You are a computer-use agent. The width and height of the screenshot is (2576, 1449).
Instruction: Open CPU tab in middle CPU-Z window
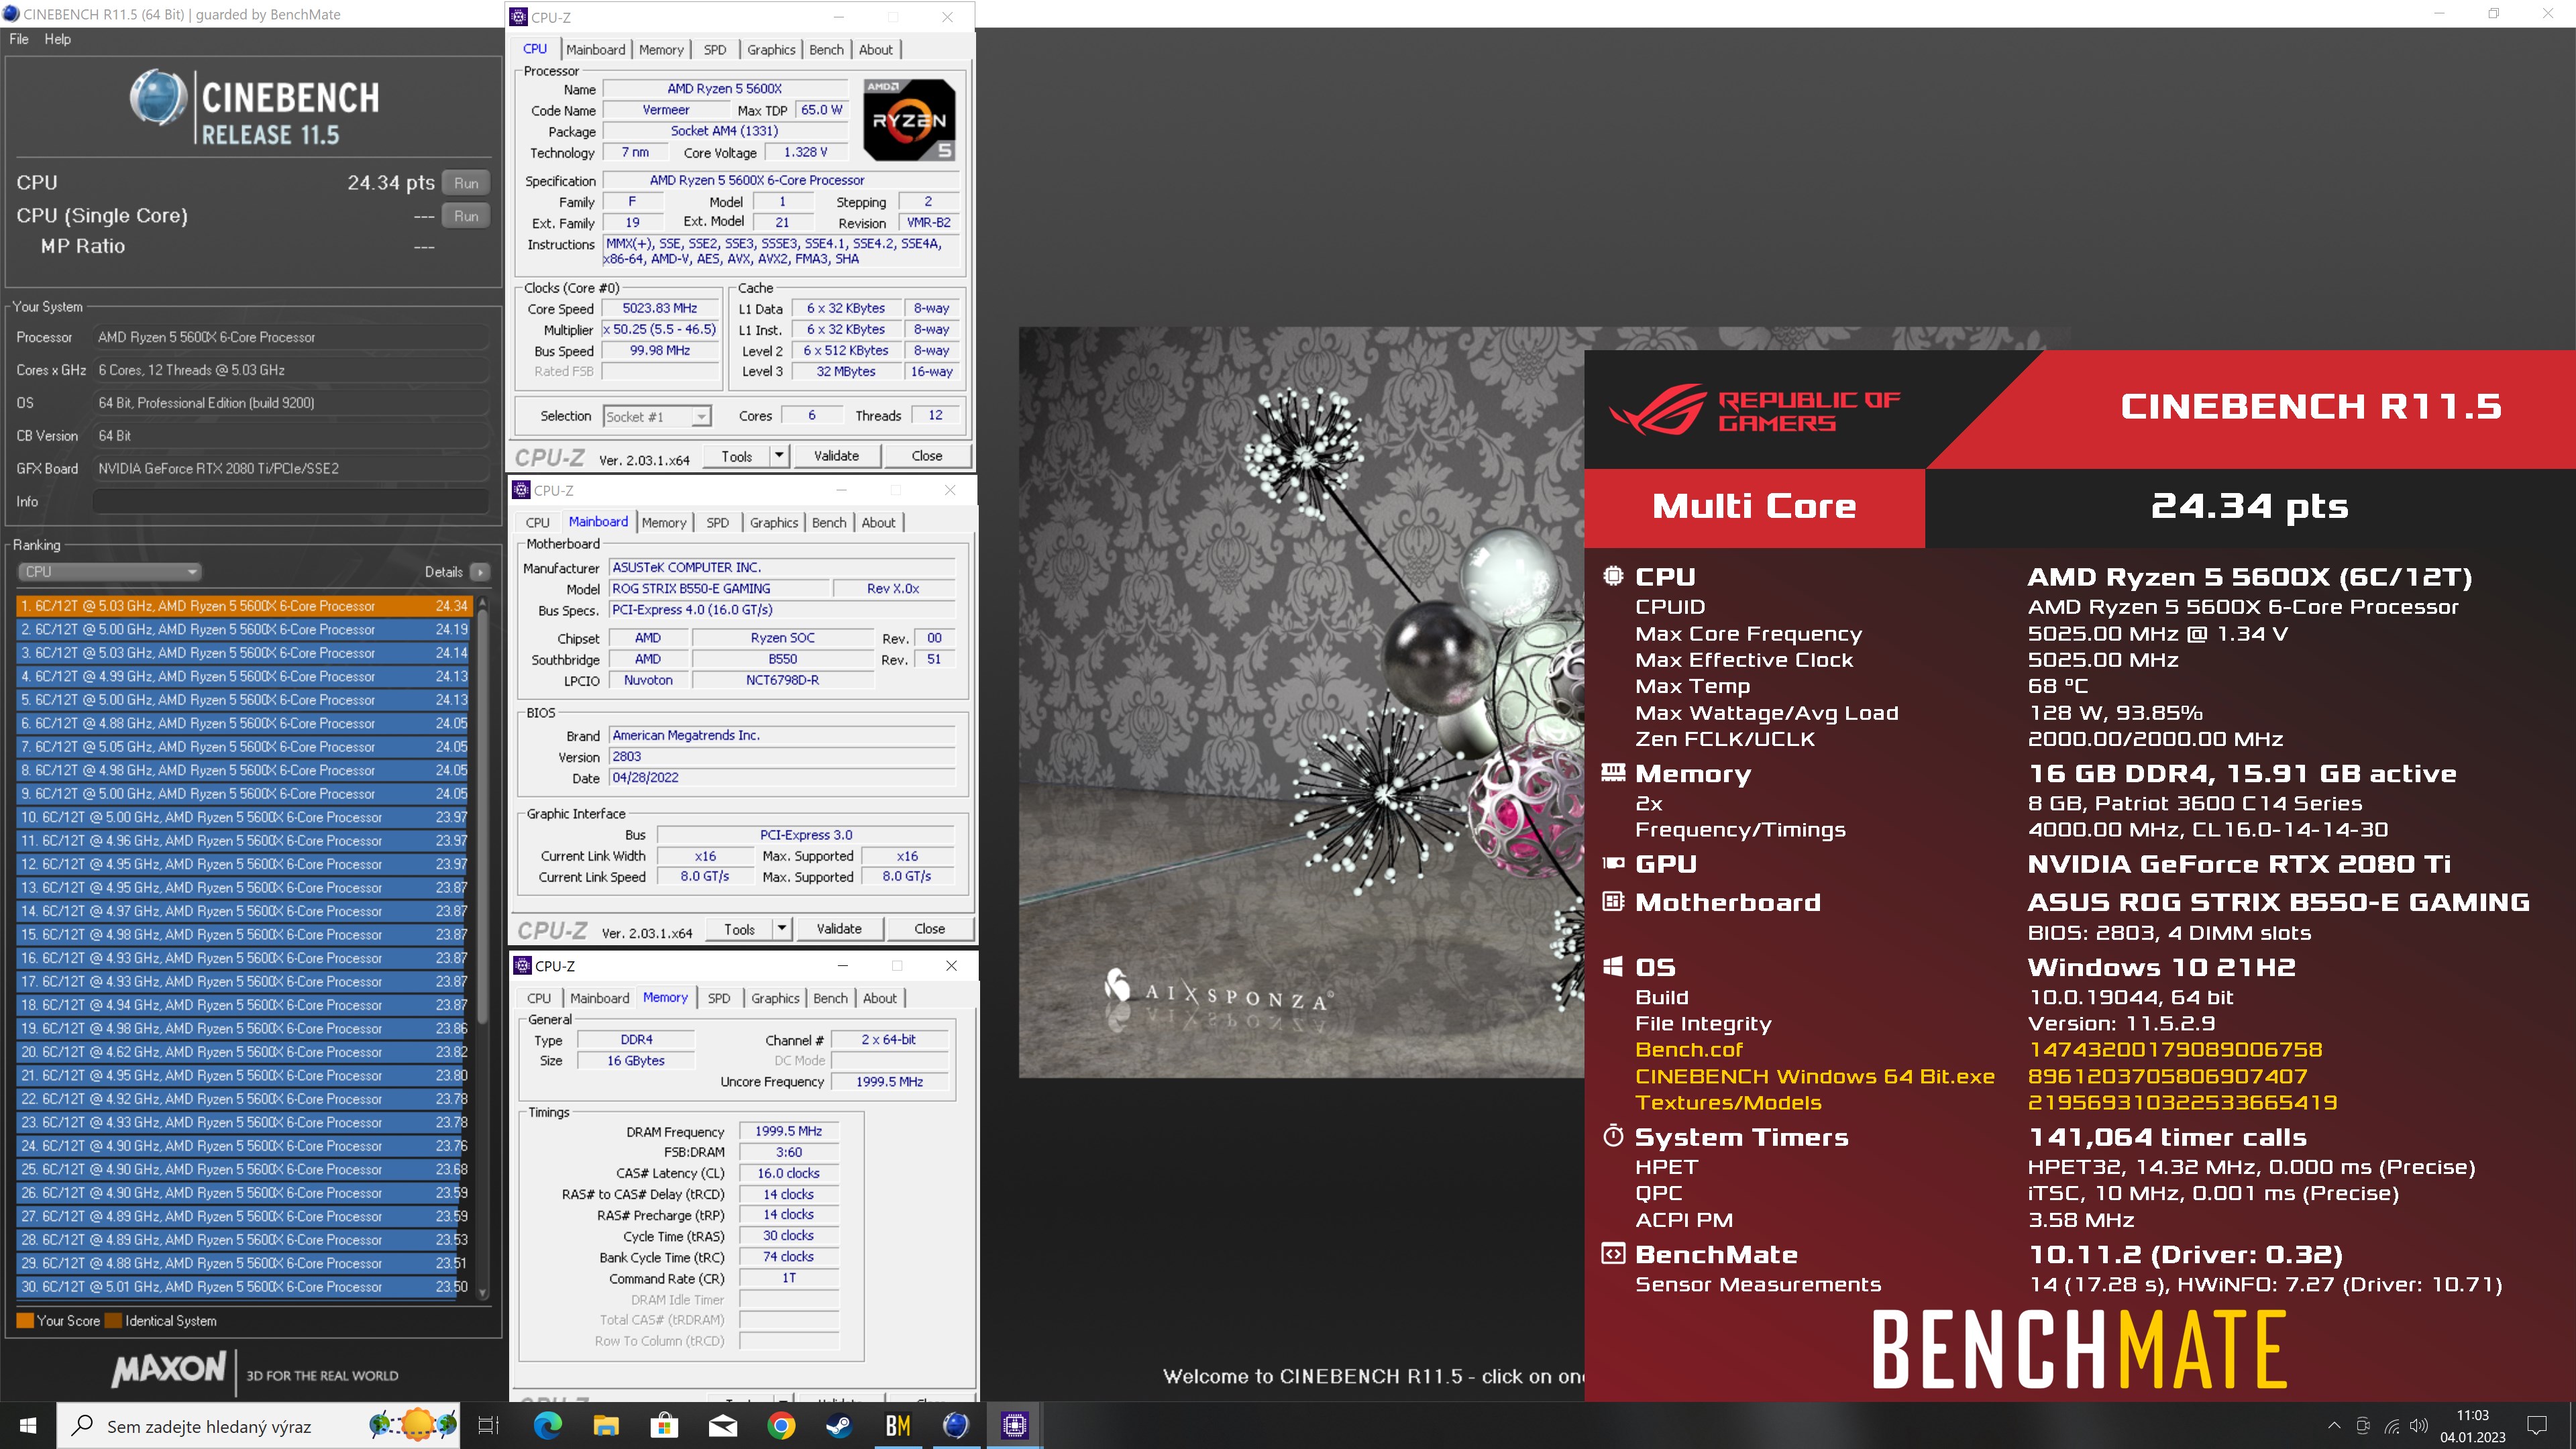pos(538,522)
